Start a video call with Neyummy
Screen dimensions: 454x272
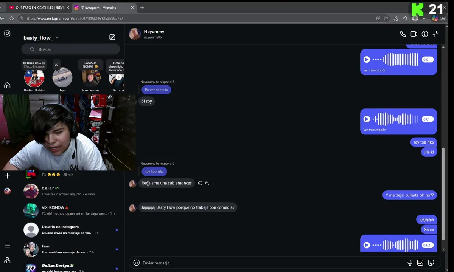click(x=414, y=34)
